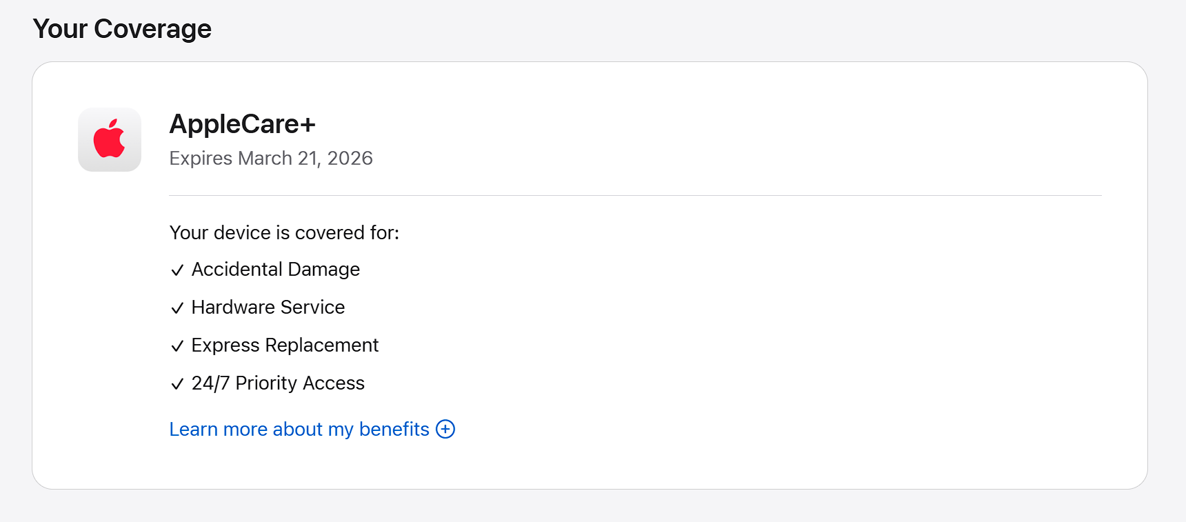Select the March 21, 2026 expiration date
Screen dimensions: 1186x522
(305, 159)
